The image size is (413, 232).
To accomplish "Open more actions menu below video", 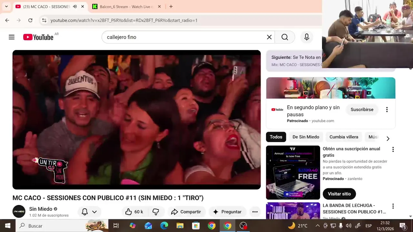I will point(255,212).
